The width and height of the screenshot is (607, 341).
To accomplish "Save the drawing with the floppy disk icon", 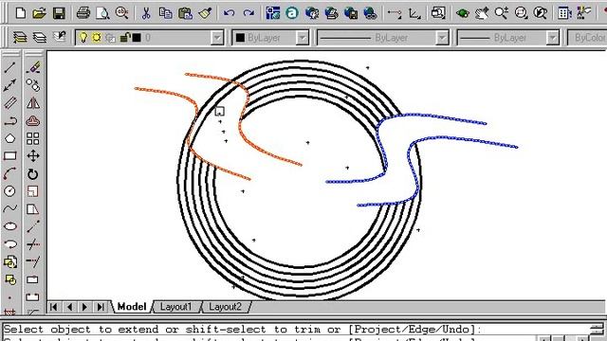I will 59,13.
